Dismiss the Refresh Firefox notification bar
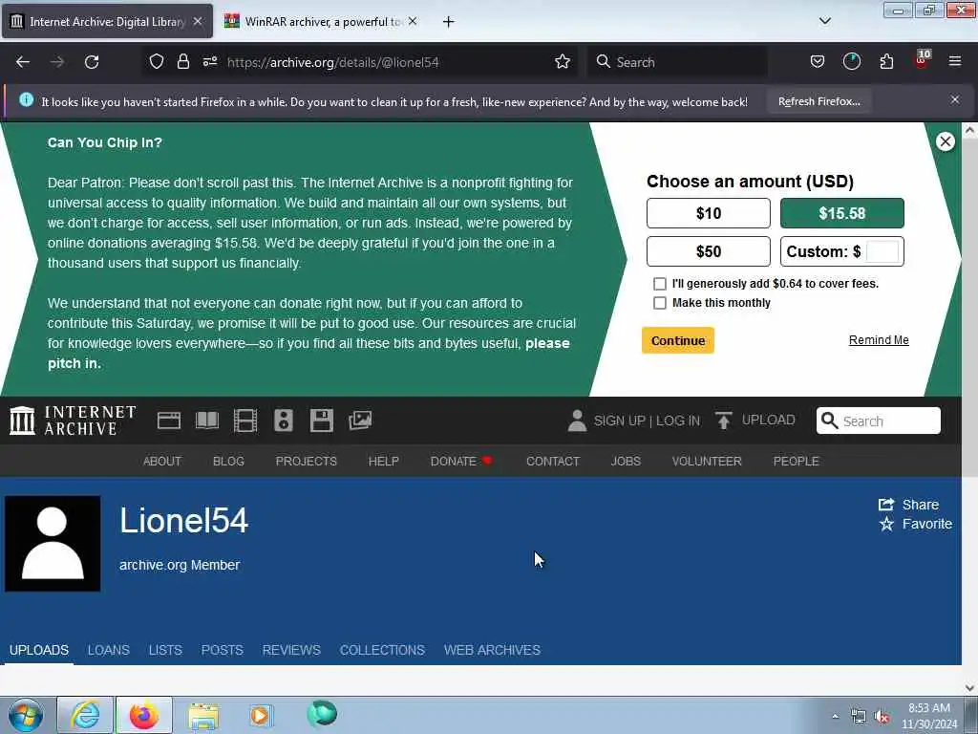Screen dimensions: 978x734 (x=955, y=99)
